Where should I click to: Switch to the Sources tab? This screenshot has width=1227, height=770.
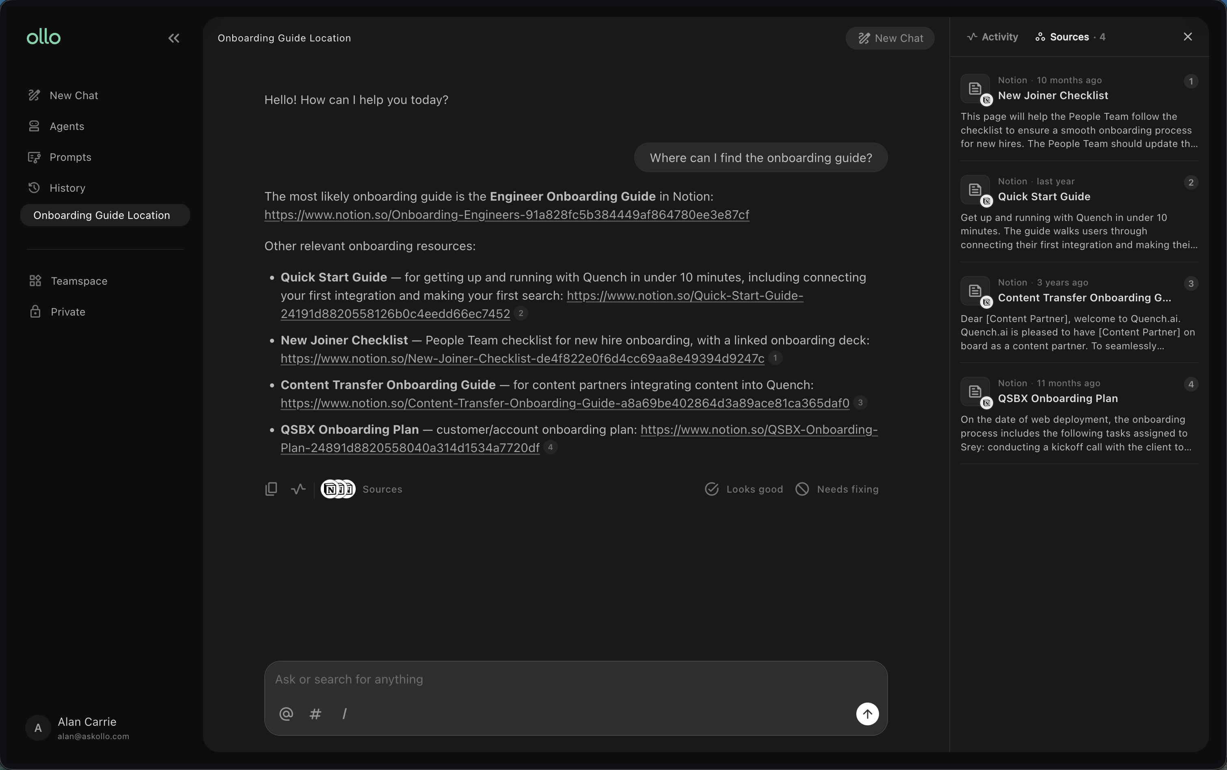tap(1070, 37)
